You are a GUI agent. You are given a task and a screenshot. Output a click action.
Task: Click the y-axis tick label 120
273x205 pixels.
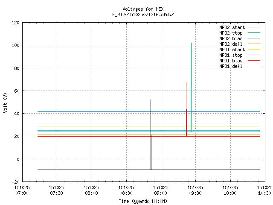point(15,23)
